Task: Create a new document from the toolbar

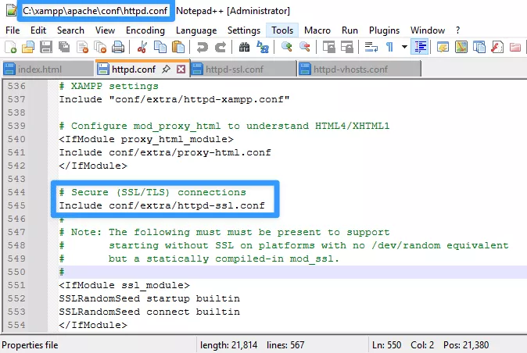Action: coord(10,47)
